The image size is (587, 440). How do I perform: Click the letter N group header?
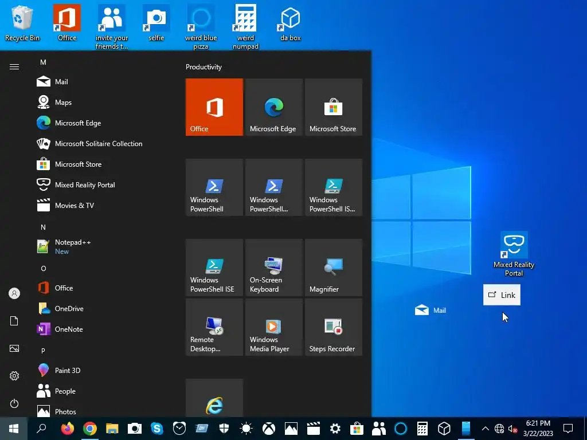pyautogui.click(x=43, y=227)
